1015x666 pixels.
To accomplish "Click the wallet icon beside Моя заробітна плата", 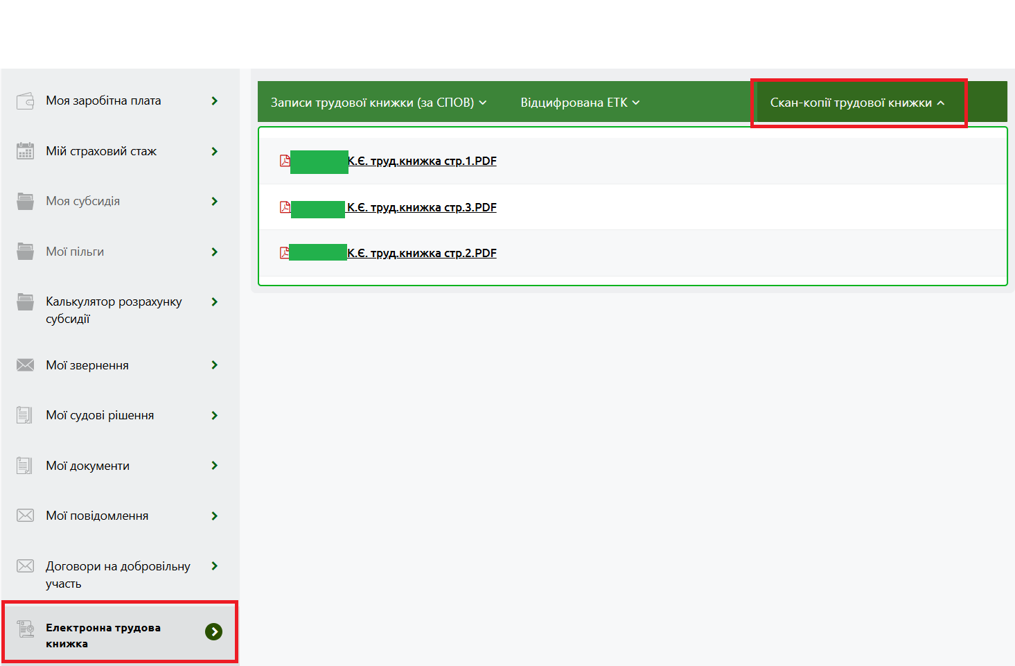I will pyautogui.click(x=25, y=101).
